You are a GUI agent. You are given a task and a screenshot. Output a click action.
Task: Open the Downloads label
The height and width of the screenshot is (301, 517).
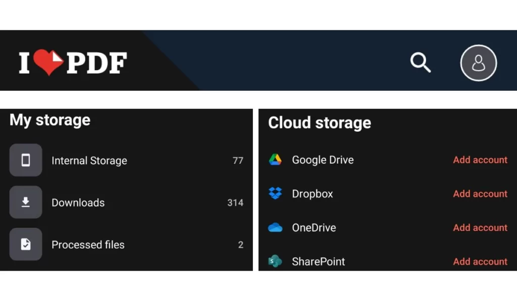[x=78, y=203]
